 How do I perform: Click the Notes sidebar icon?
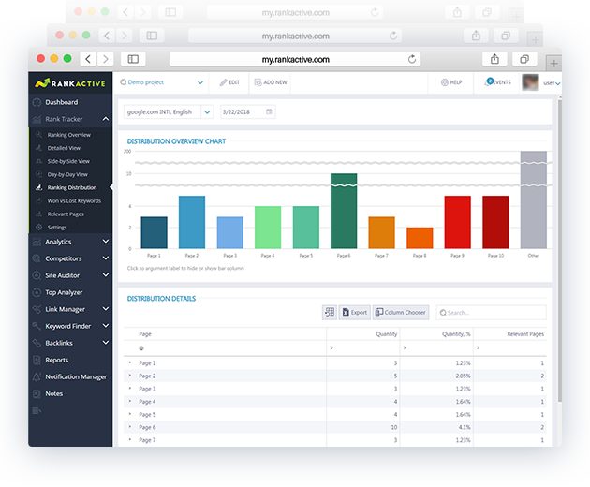(37, 393)
